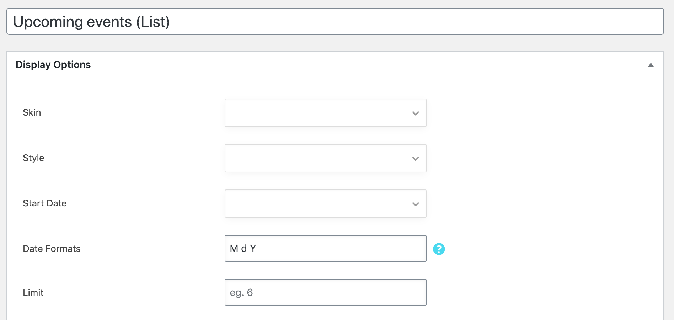The height and width of the screenshot is (320, 674).
Task: Click the Start Date dropdown chevron arrow
Action: pyautogui.click(x=416, y=204)
